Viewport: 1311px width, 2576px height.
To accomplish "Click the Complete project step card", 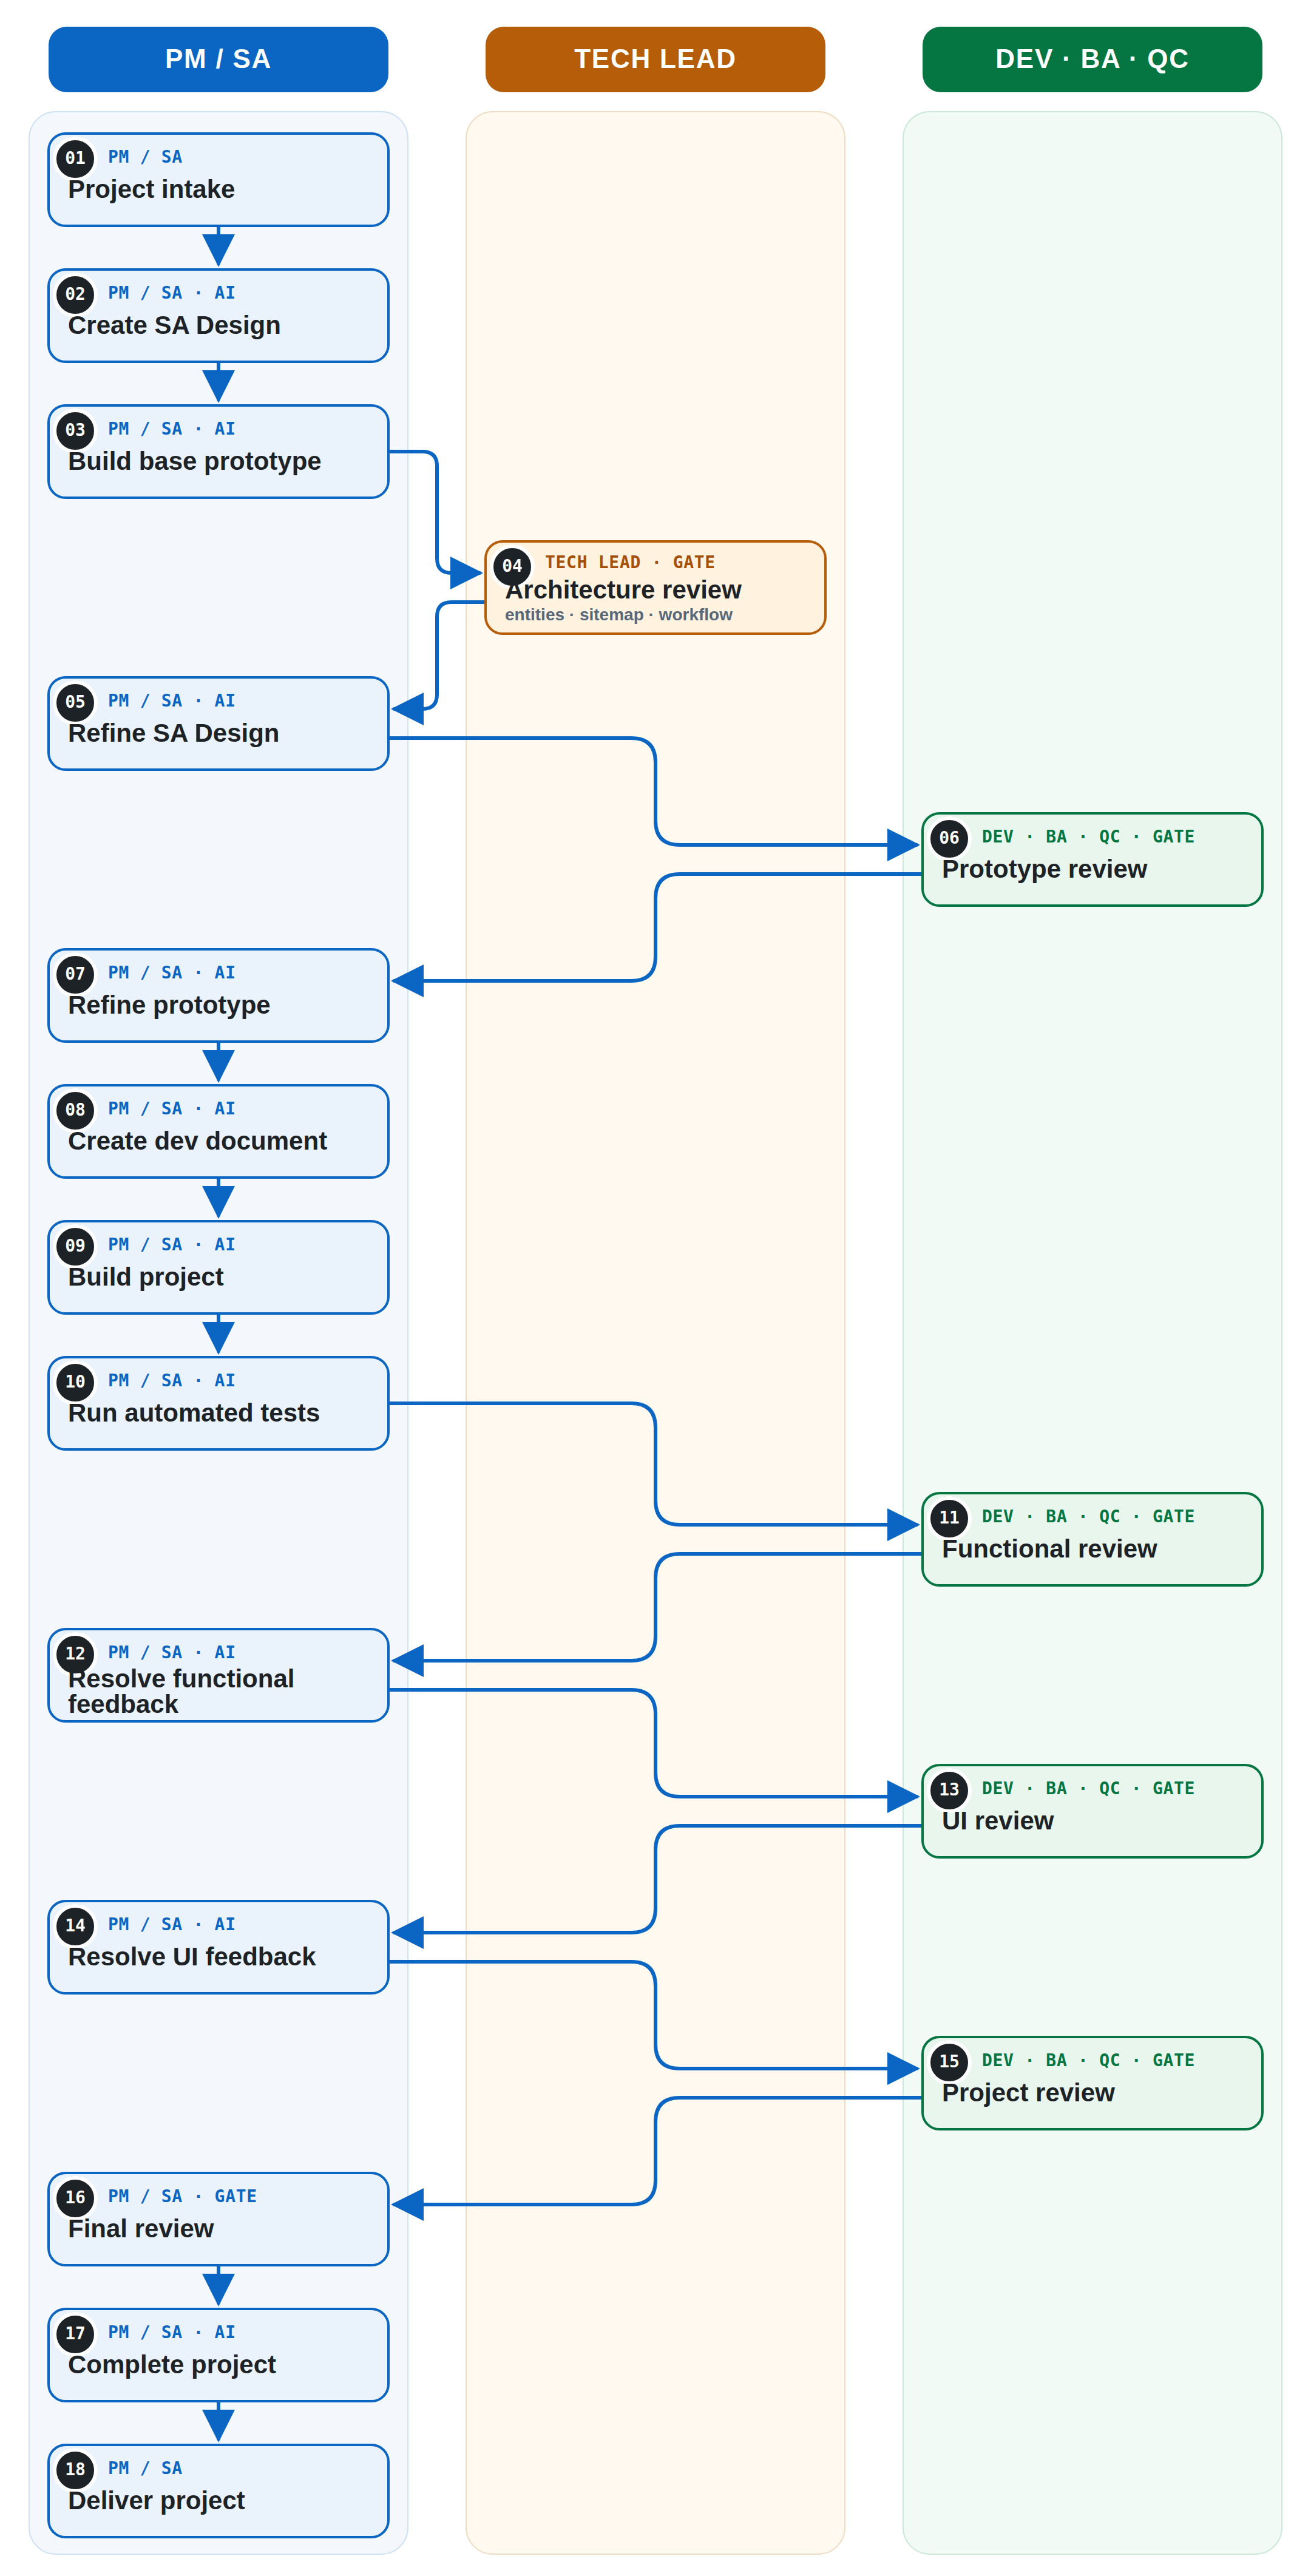I will point(218,2355).
